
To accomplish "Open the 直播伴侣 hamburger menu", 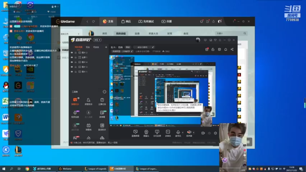I will click(220, 40).
